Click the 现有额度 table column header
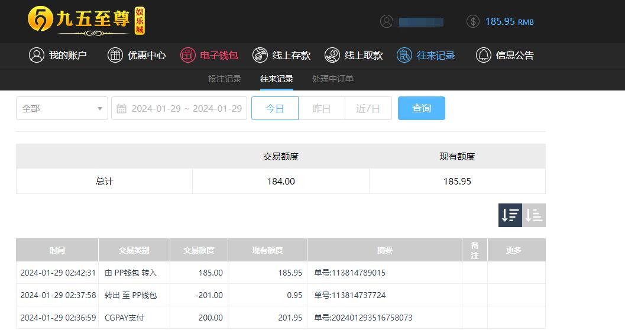625x330 pixels. pyautogui.click(x=267, y=250)
